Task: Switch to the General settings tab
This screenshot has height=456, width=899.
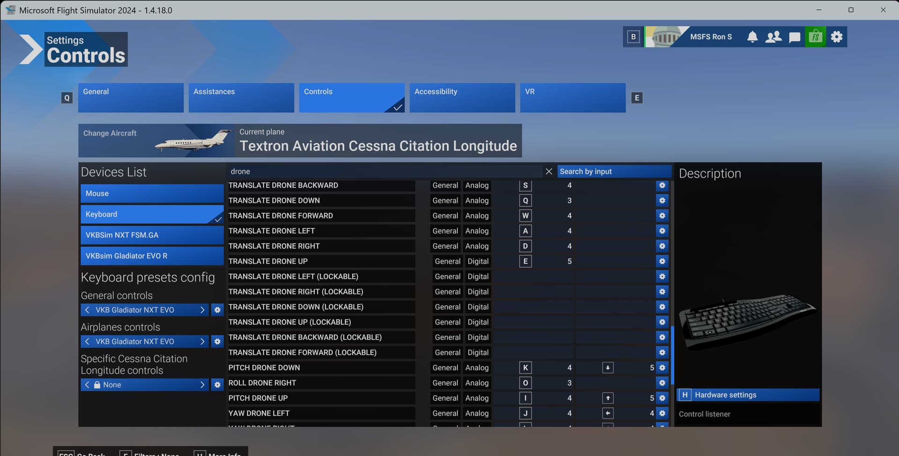Action: pyautogui.click(x=131, y=98)
